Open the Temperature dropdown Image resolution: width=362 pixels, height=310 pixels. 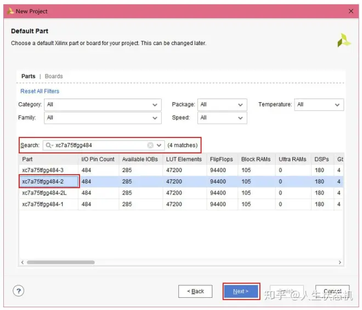click(319, 104)
